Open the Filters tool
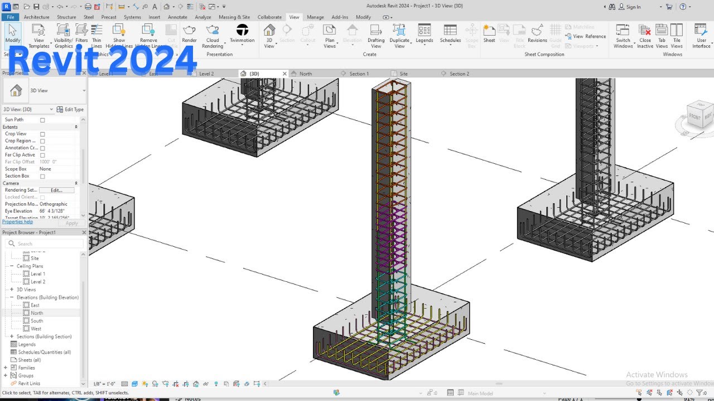Viewport: 714px width, 401px height. tap(81, 35)
